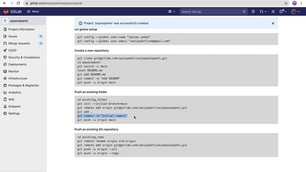The width and height of the screenshot is (306, 172).
Task: Open the browser three-dot menu
Action: (301, 3)
